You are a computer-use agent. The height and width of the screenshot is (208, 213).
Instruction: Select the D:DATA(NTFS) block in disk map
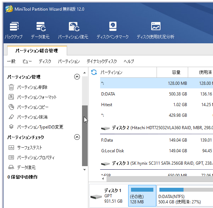(185, 196)
